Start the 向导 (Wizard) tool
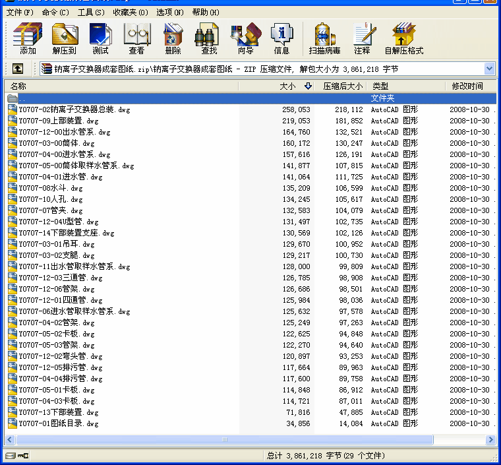Image resolution: width=501 pixels, height=465 pixels. [245, 38]
